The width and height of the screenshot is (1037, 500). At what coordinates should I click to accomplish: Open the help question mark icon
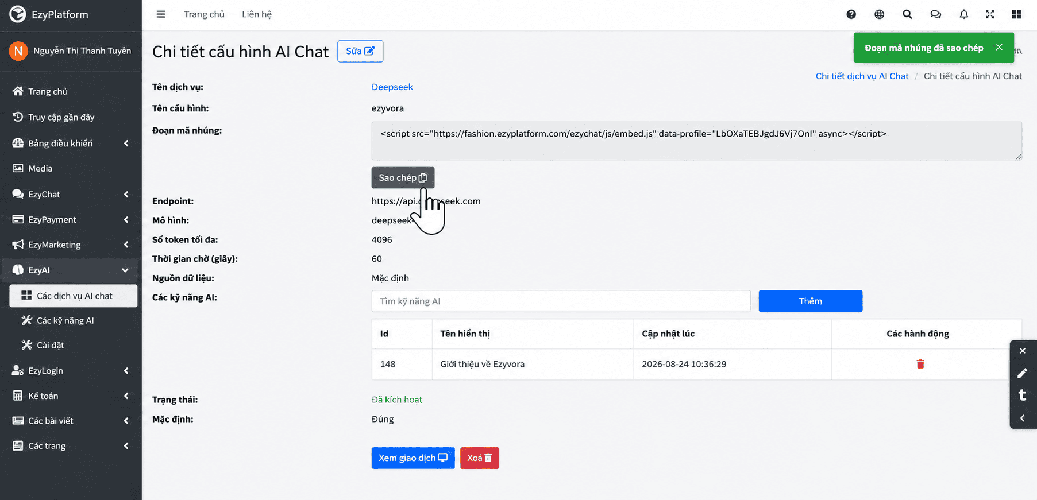pos(851,14)
